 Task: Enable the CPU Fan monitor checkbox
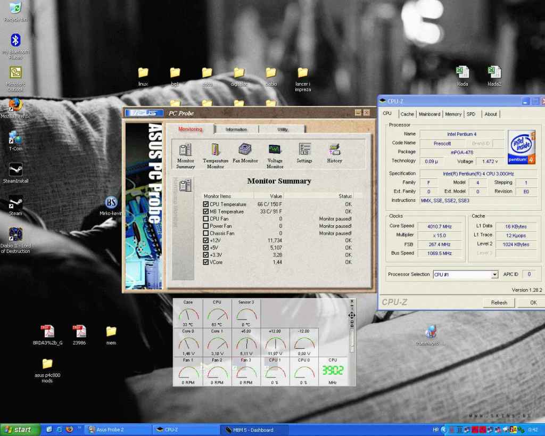(x=206, y=219)
